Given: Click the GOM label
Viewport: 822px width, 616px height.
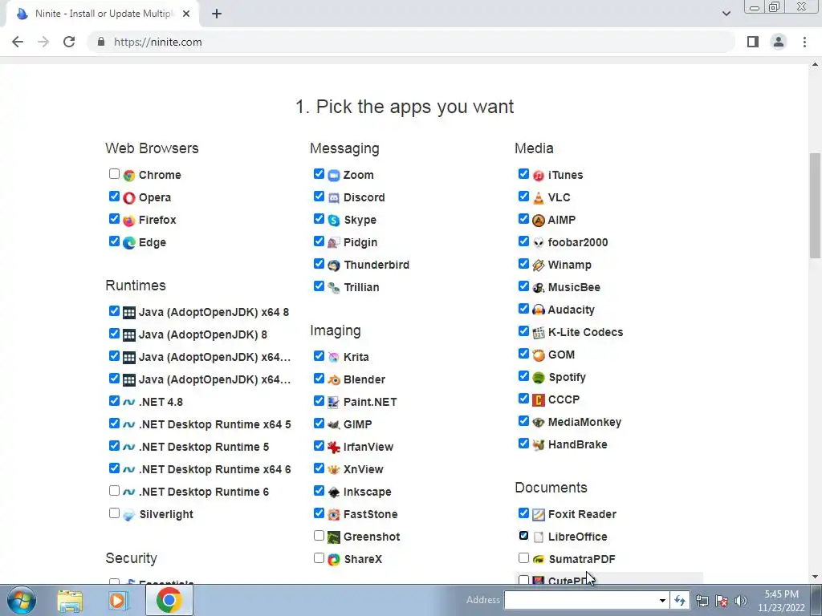Looking at the screenshot, I should point(561,355).
